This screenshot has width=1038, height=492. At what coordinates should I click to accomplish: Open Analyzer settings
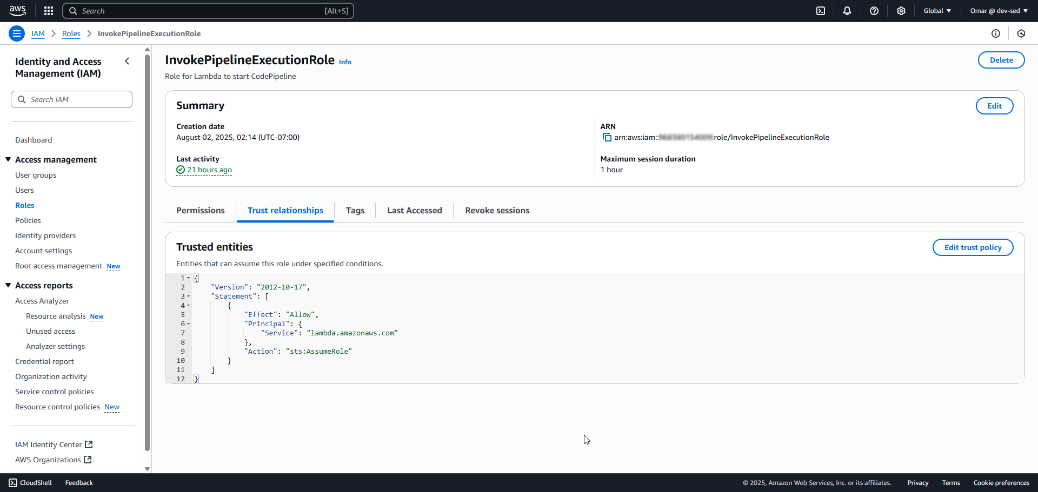pos(55,346)
